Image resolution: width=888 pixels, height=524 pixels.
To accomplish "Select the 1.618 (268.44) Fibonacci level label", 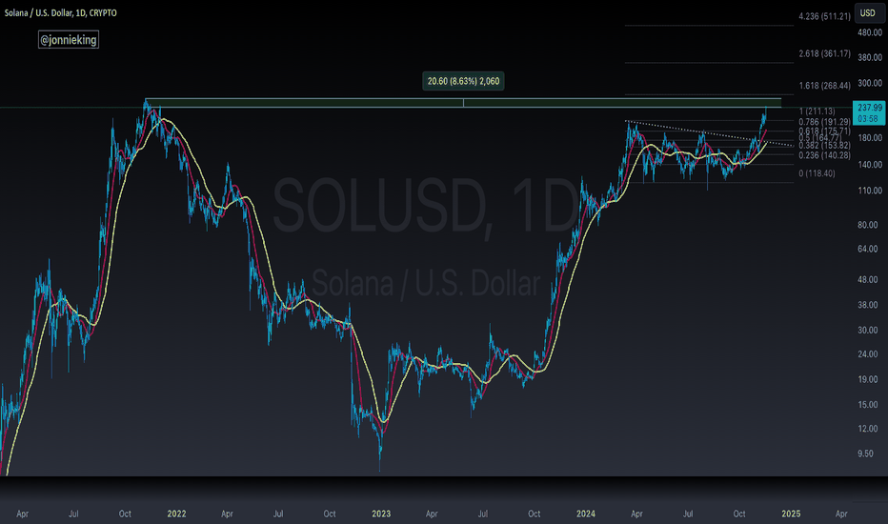I will tap(824, 86).
